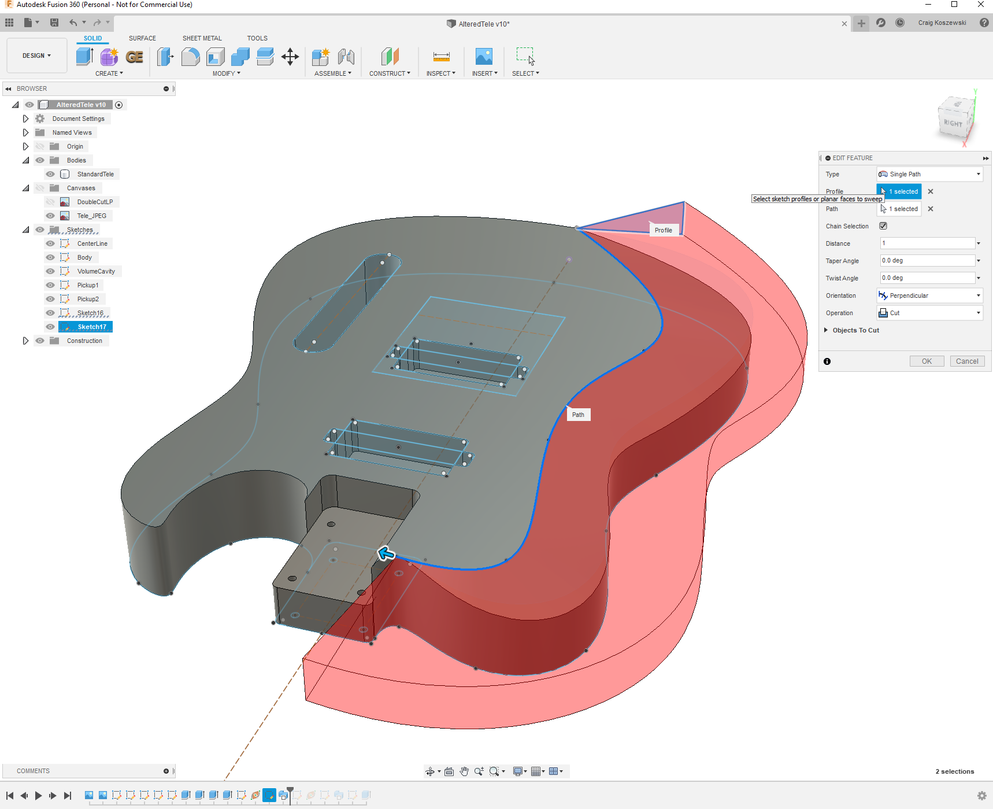Image resolution: width=993 pixels, height=809 pixels.
Task: Open the TOOLS tab
Action: [257, 38]
